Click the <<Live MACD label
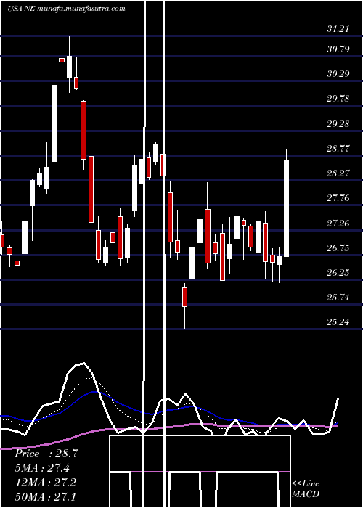The height and width of the screenshot is (508, 363). (306, 489)
